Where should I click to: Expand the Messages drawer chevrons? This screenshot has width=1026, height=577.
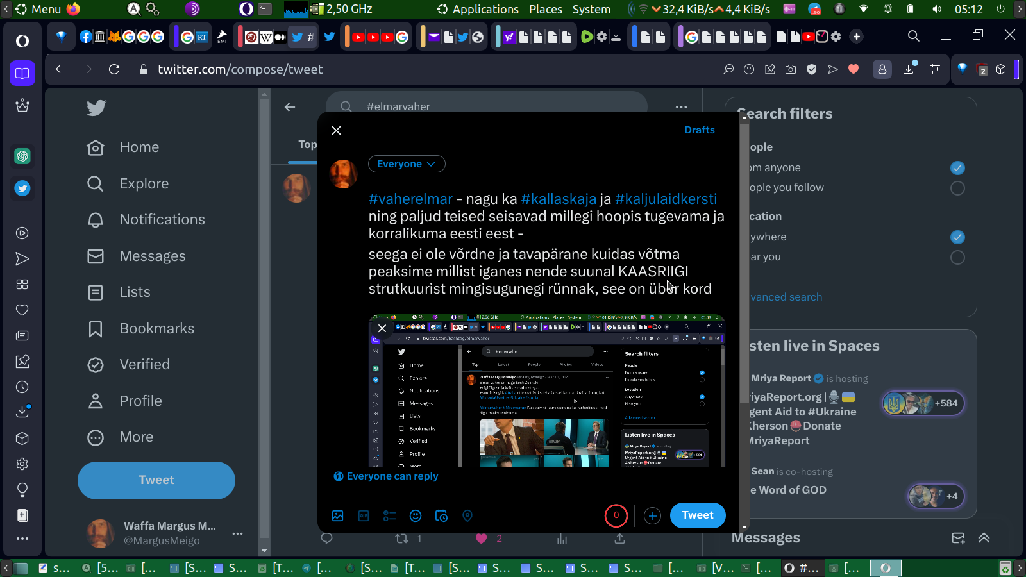984,538
